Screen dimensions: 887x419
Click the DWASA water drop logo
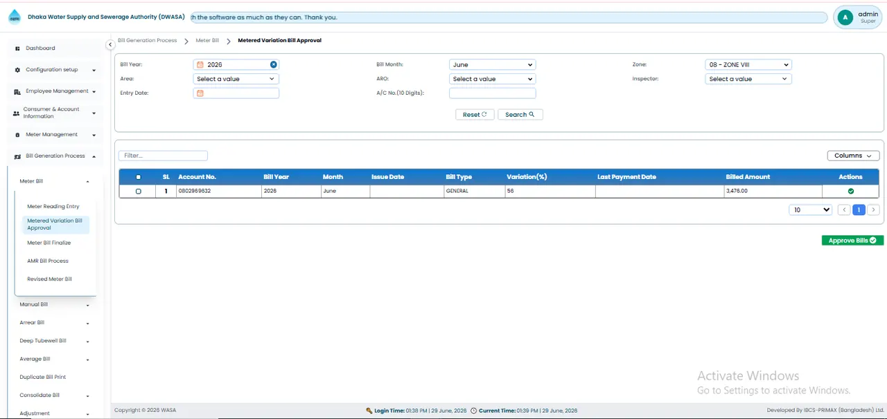14,17
